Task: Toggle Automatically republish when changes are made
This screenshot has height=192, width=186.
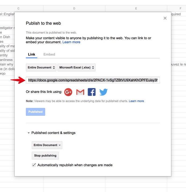Action: (x=34, y=165)
